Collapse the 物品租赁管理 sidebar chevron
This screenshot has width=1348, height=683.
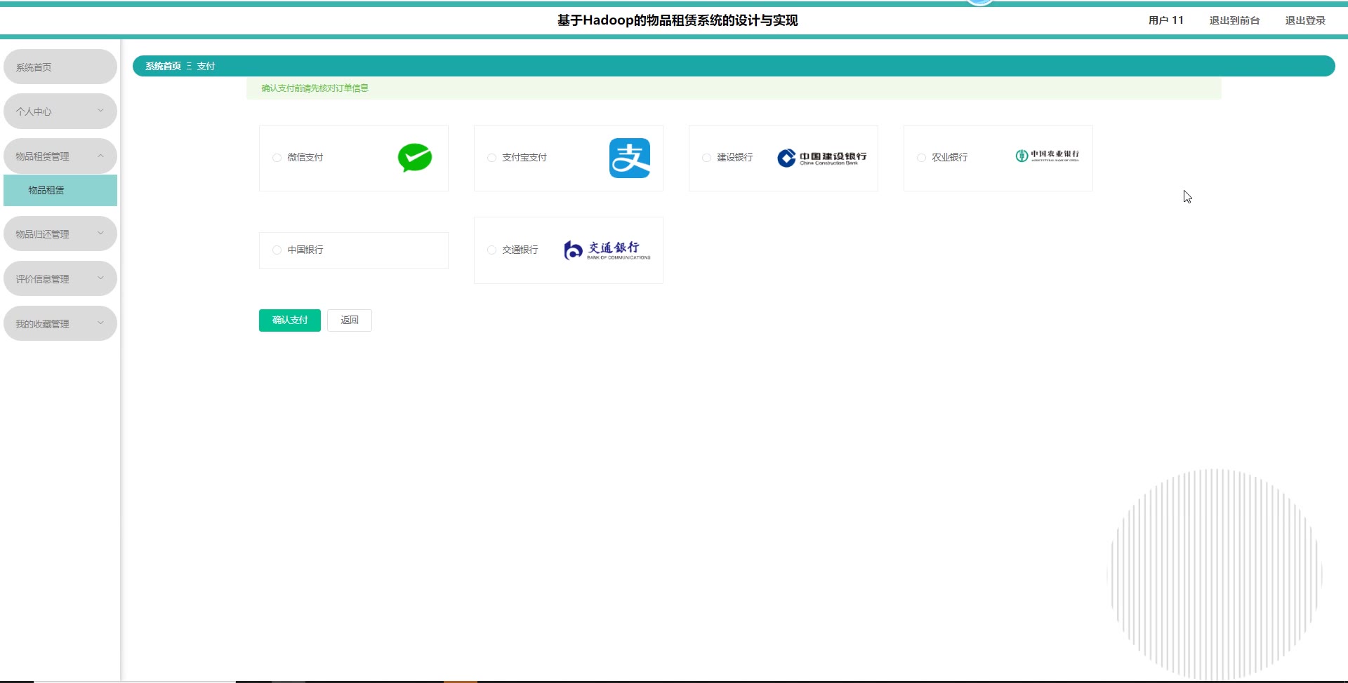pos(100,156)
